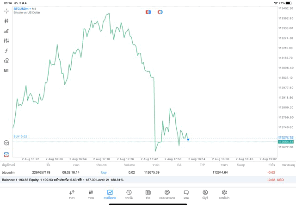296x207 pixels.
Task: Switch to the ราคา quotes tab
Action: click(72, 194)
